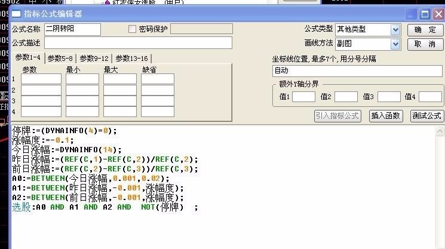Click row 4 缺省 field
Image resolution: width=445 pixels, height=249 pixels.
(x=158, y=112)
